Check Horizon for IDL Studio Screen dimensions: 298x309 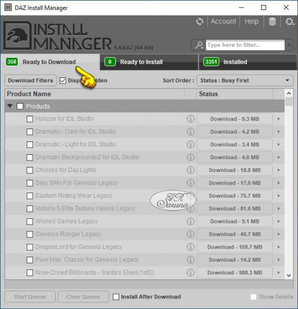coord(30,119)
